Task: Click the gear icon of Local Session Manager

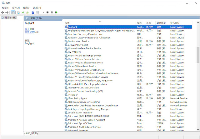Action: [x=66, y=112]
